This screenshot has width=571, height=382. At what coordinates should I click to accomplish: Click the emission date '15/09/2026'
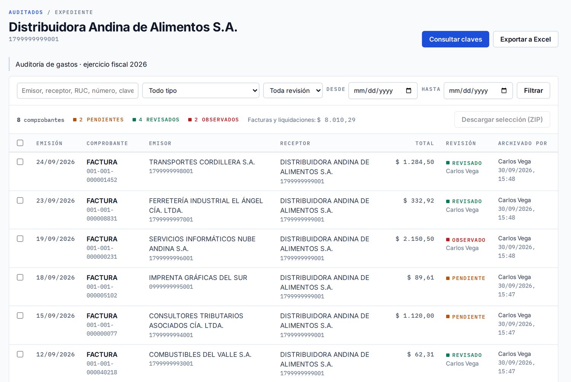tap(56, 316)
